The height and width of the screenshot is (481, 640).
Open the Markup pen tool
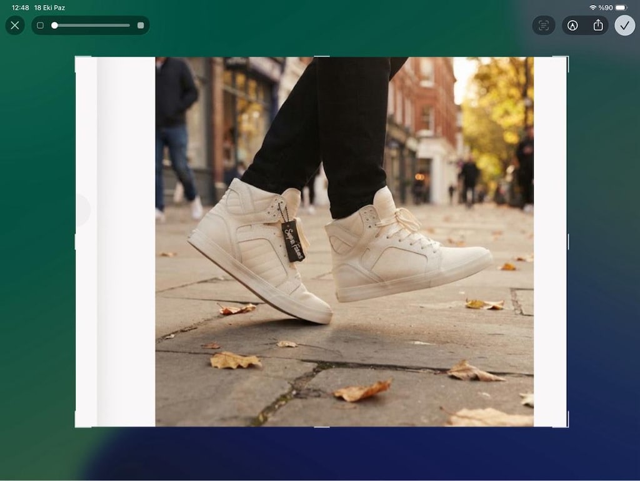pos(572,25)
